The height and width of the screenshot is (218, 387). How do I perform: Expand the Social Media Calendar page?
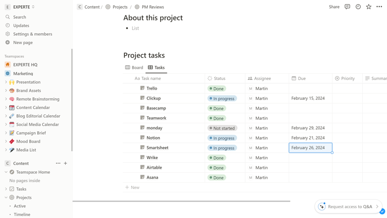point(6,125)
